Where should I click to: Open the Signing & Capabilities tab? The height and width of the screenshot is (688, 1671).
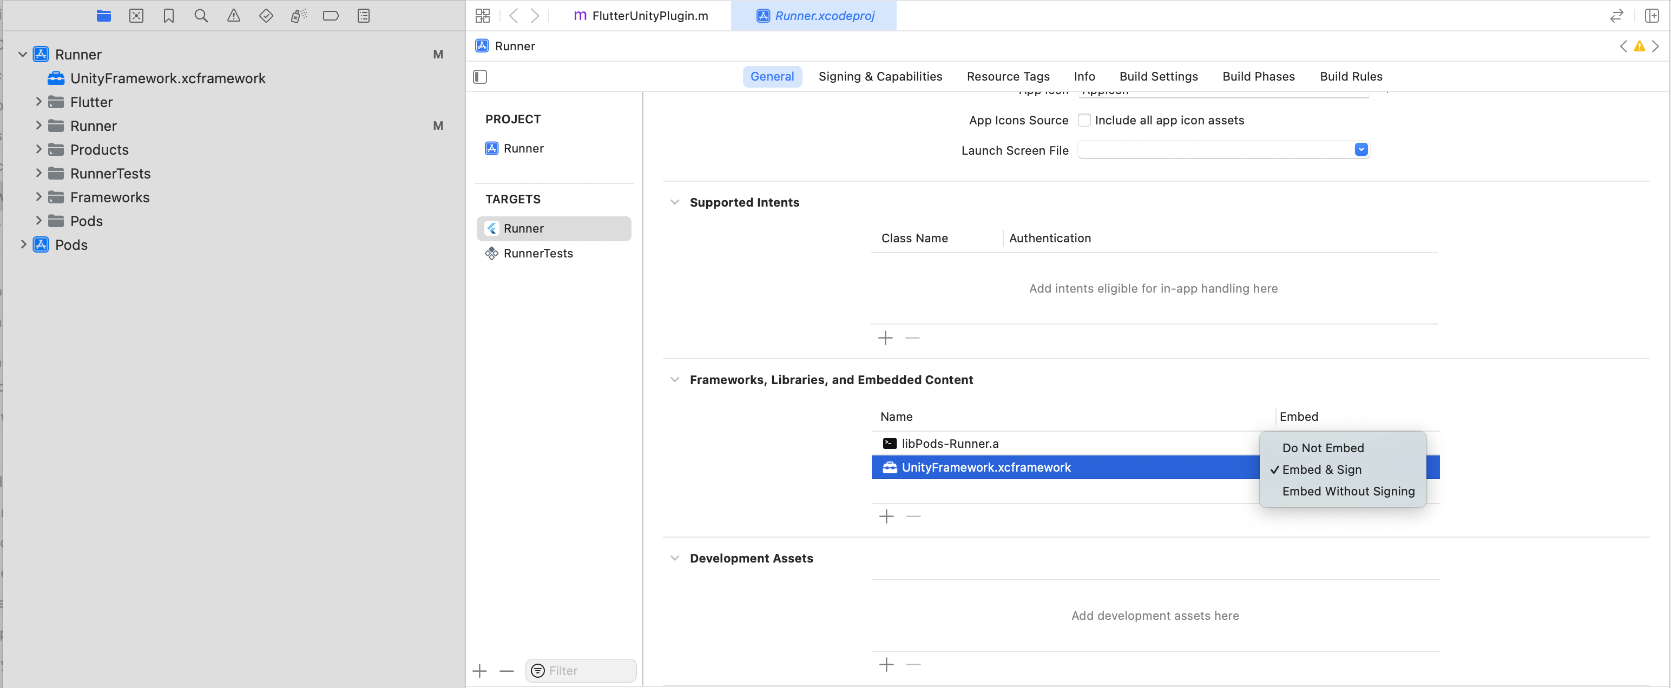(x=880, y=76)
